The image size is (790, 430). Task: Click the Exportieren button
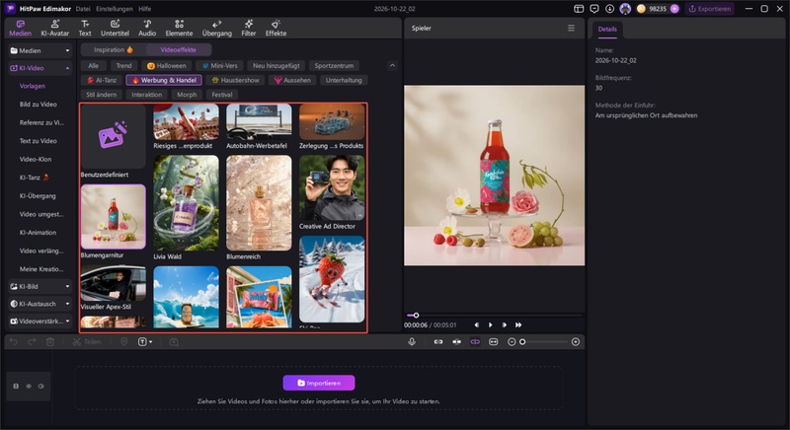coord(709,9)
